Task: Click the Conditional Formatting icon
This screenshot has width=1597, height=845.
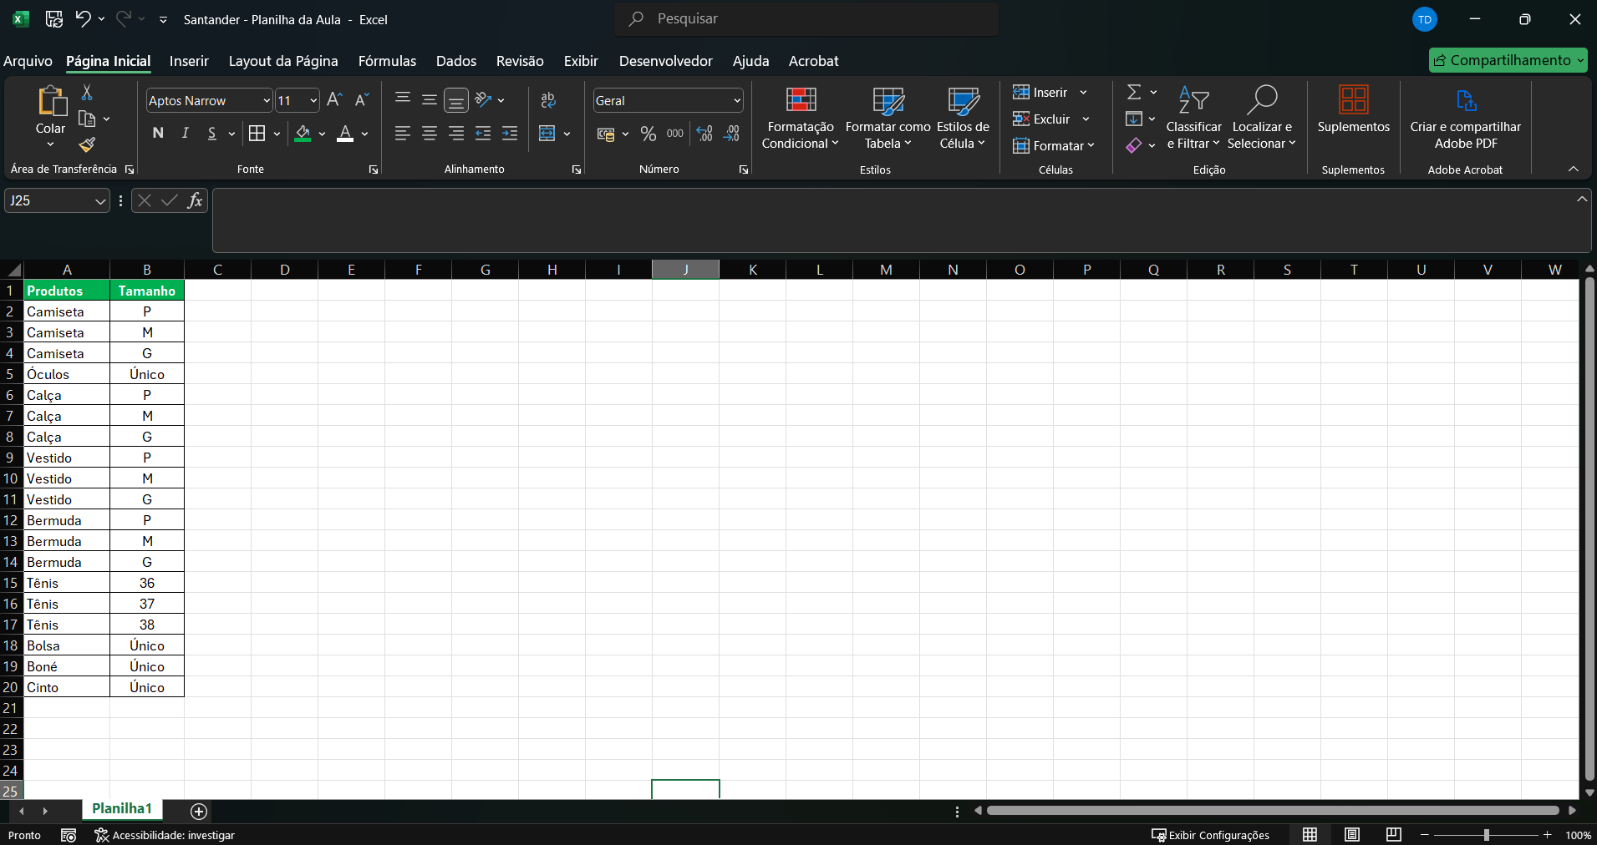Action: tap(800, 101)
